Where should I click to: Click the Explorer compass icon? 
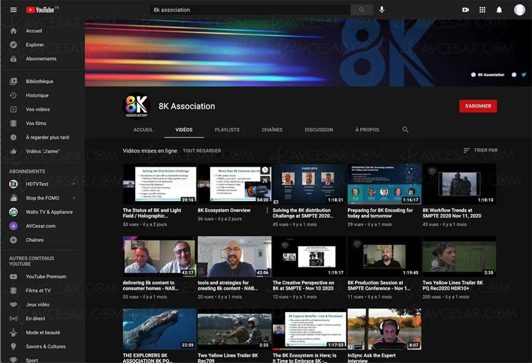[x=13, y=45]
